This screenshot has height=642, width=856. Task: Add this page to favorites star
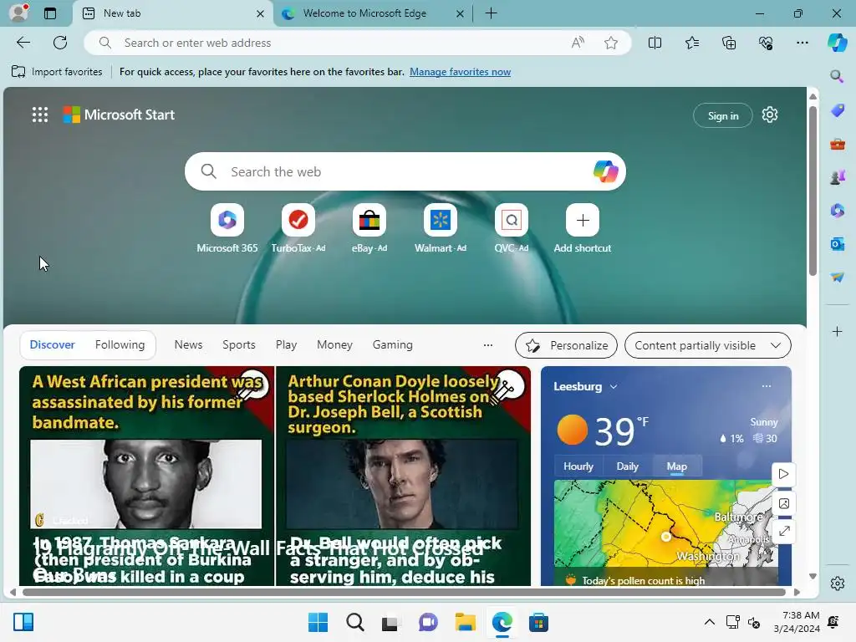tap(611, 43)
